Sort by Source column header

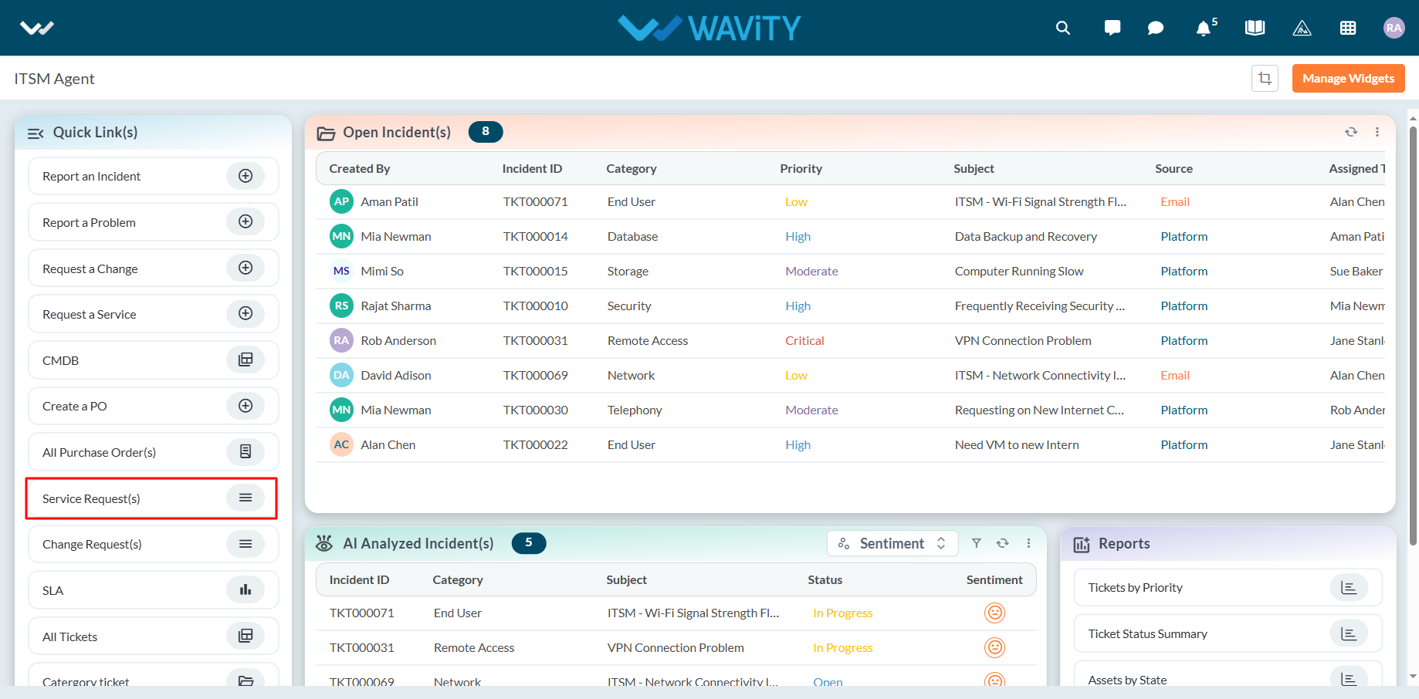click(1173, 168)
